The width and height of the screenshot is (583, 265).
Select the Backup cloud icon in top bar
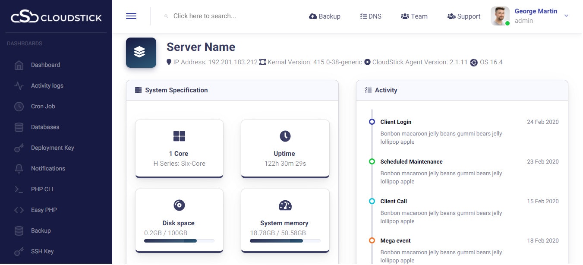(x=312, y=16)
